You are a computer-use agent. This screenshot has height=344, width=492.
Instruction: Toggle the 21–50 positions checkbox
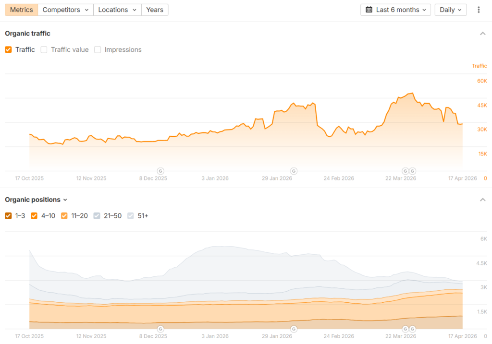coord(97,216)
